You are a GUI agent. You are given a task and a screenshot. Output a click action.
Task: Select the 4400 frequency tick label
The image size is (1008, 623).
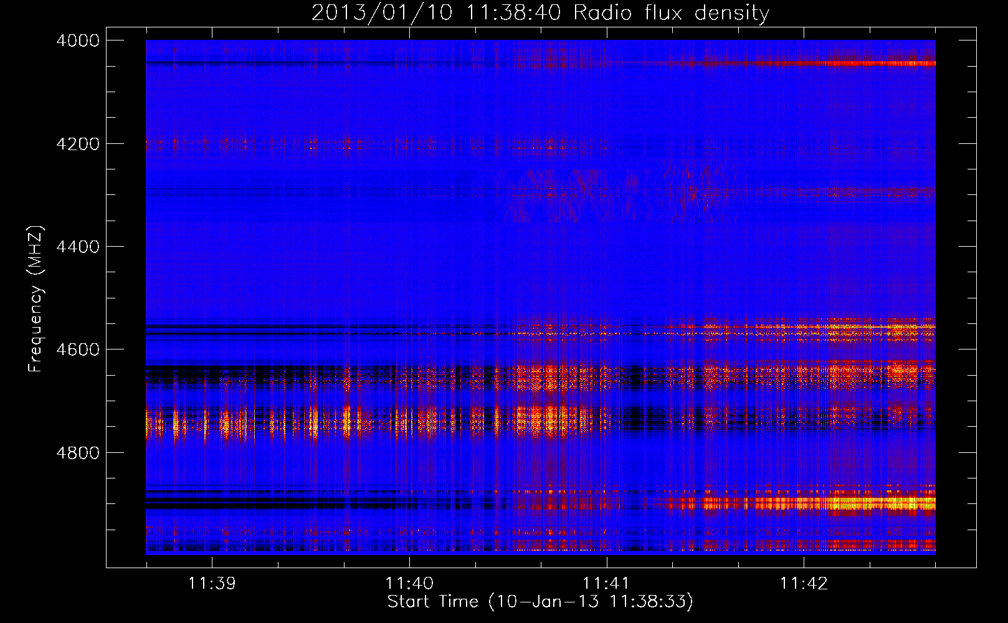click(x=78, y=247)
